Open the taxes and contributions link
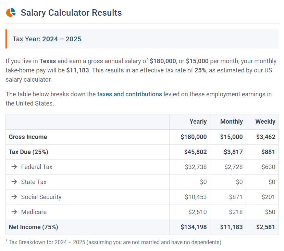 (x=129, y=94)
